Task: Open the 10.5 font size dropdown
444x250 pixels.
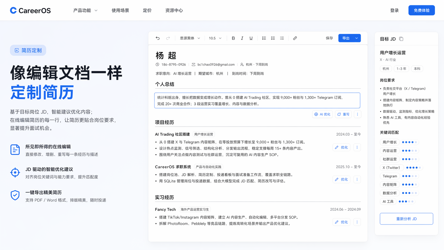Action: point(215,38)
